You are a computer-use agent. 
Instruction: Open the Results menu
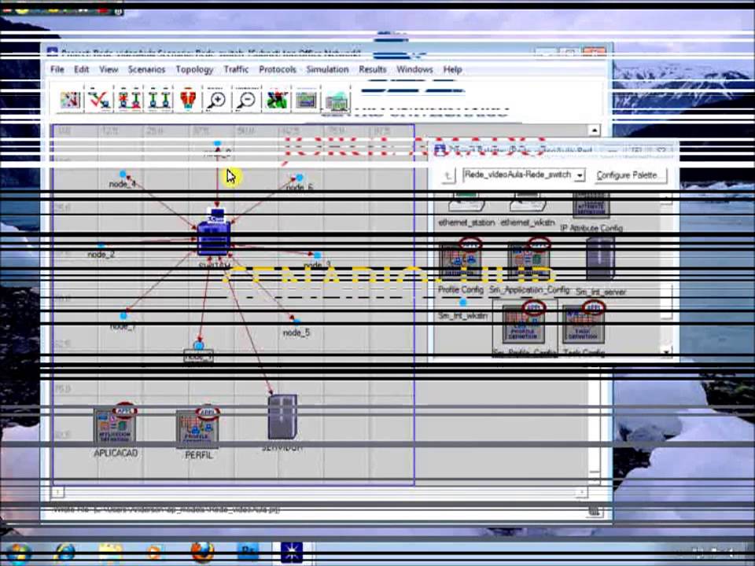(x=372, y=69)
